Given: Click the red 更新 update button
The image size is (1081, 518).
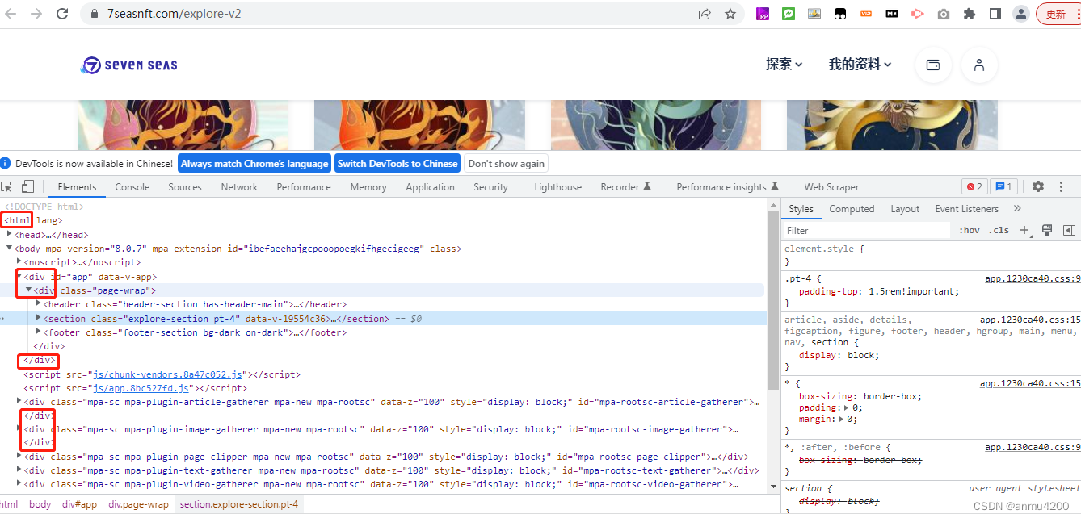Looking at the screenshot, I should [x=1058, y=14].
